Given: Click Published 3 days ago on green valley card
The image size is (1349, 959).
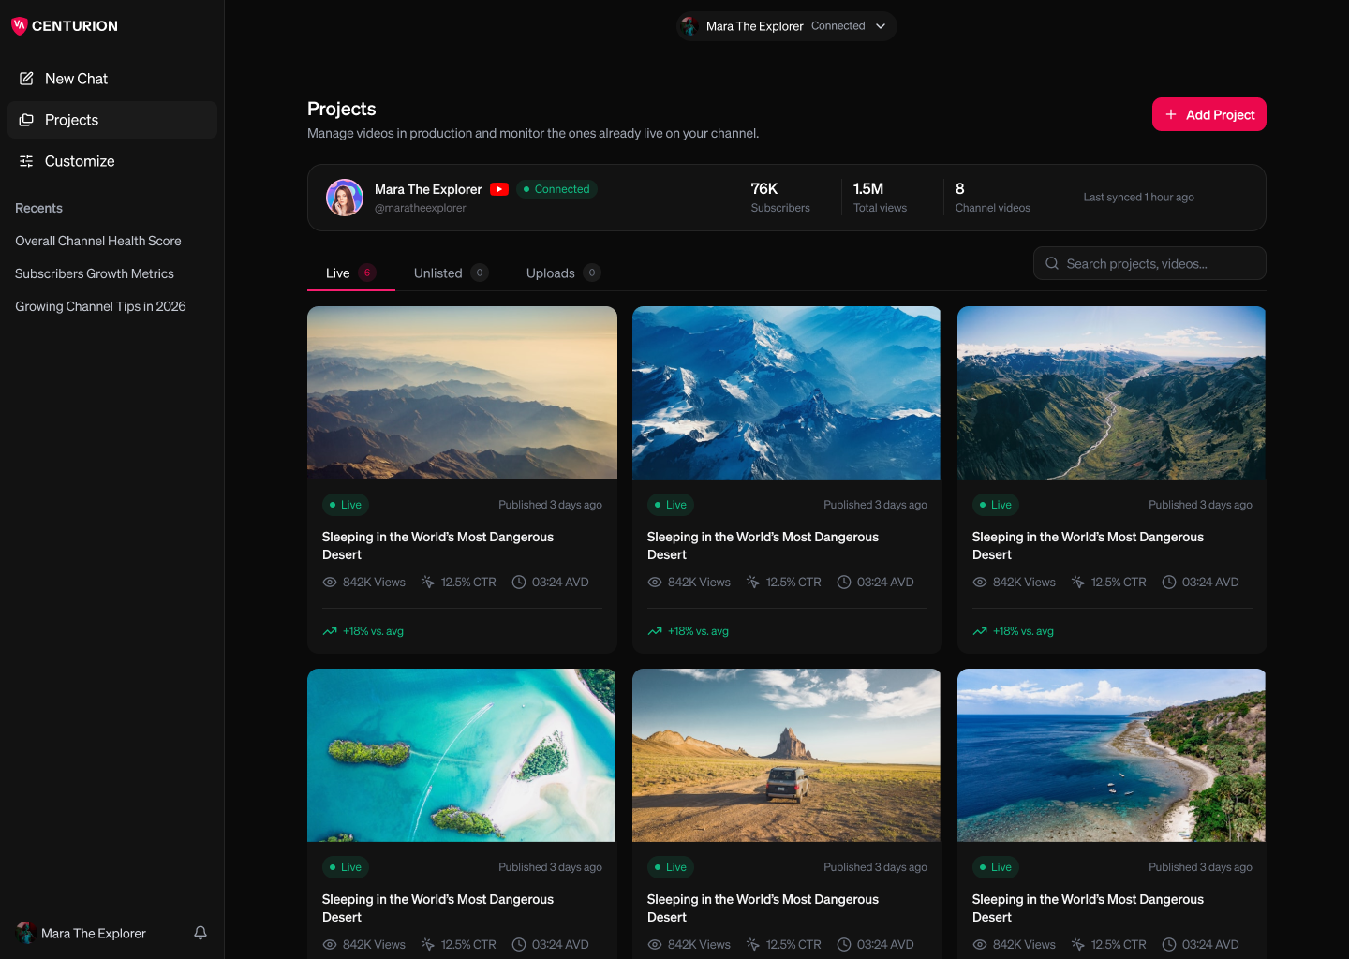Looking at the screenshot, I should 1200,505.
